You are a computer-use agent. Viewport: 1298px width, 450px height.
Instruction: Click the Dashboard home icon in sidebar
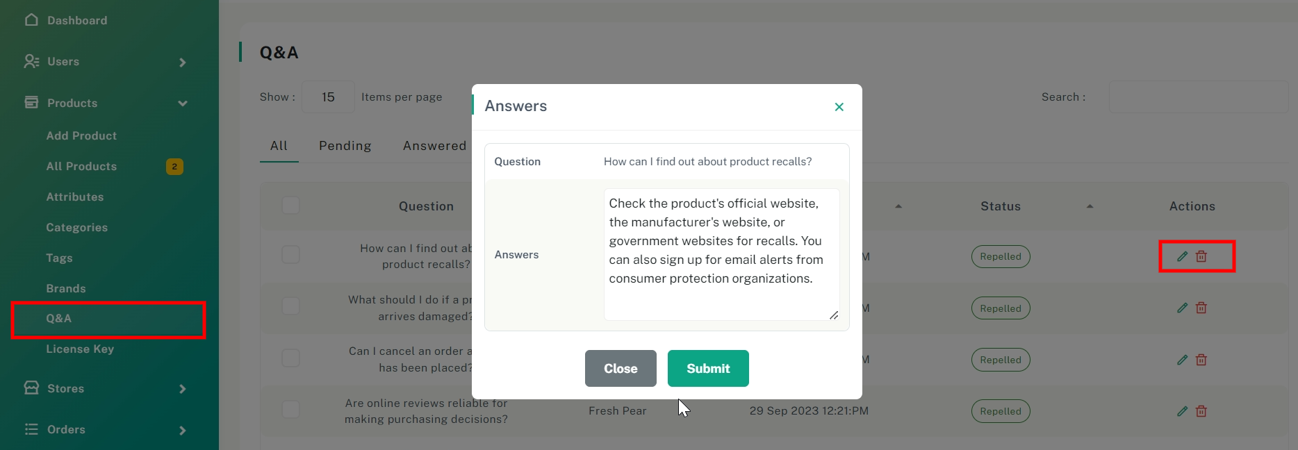tap(31, 20)
